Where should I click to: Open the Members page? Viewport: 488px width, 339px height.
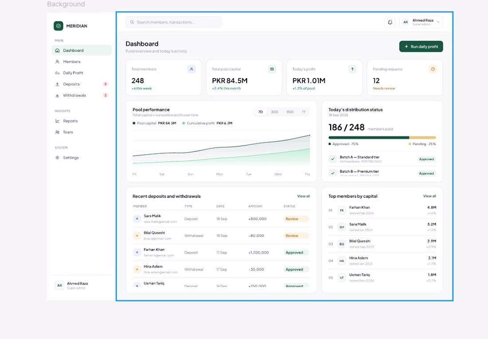[82, 62]
